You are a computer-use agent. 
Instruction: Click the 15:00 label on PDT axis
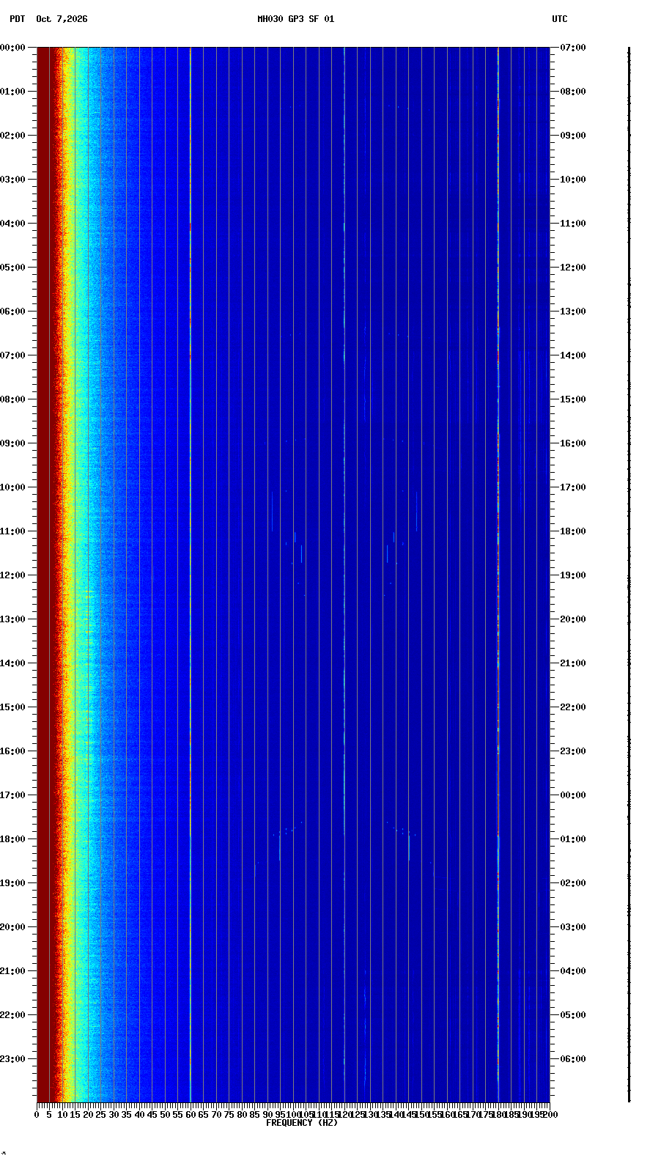12,707
